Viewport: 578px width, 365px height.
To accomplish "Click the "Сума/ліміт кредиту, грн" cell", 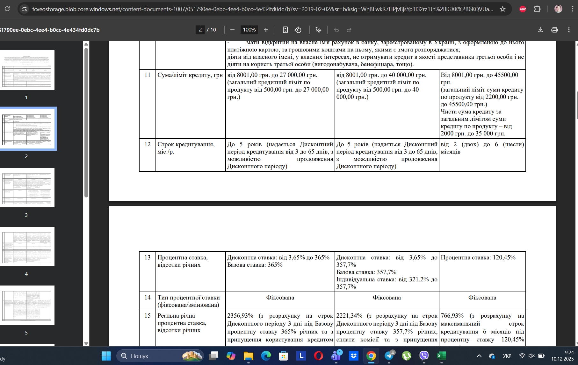I will tap(191, 104).
